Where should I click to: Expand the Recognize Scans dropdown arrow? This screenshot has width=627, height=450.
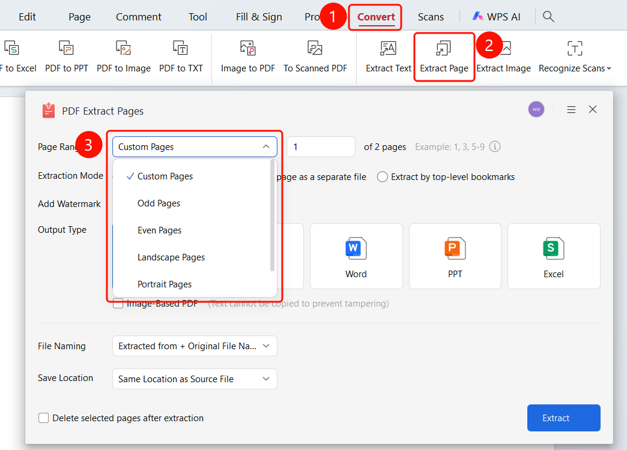click(x=609, y=68)
